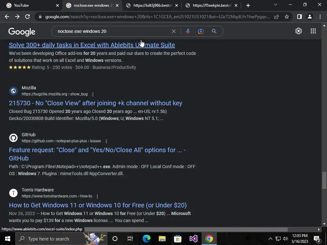Image resolution: width=327 pixels, height=245 pixels.
Task: Open more options for the GitHub result
Action: 106,141
